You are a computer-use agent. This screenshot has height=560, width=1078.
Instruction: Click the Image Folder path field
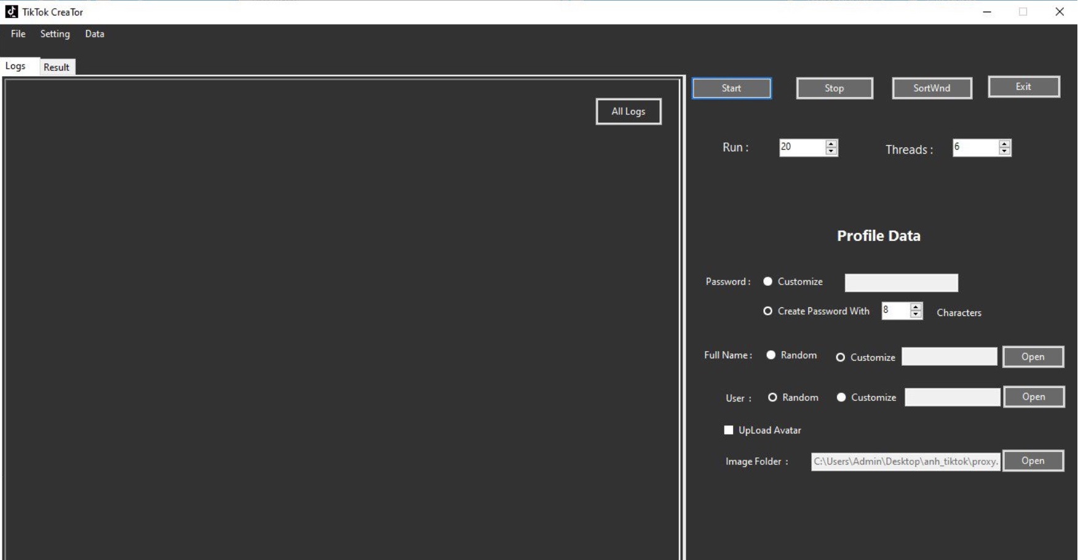click(905, 462)
